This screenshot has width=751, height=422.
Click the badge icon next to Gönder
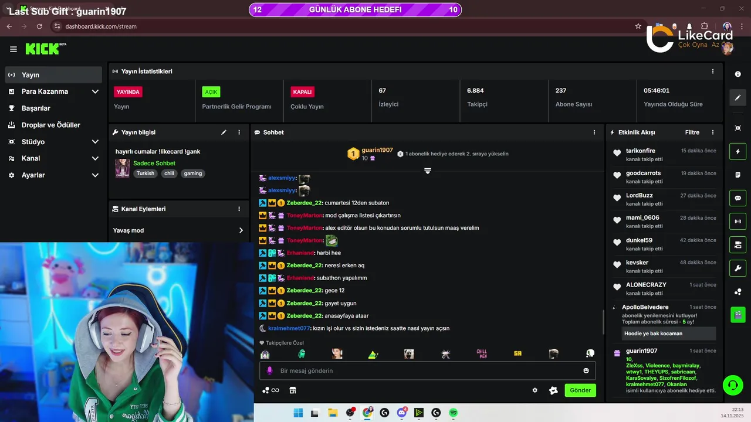(x=553, y=390)
